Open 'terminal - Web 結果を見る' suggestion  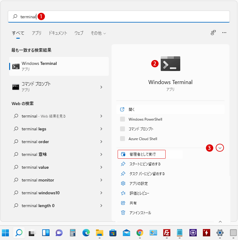click(x=59, y=116)
